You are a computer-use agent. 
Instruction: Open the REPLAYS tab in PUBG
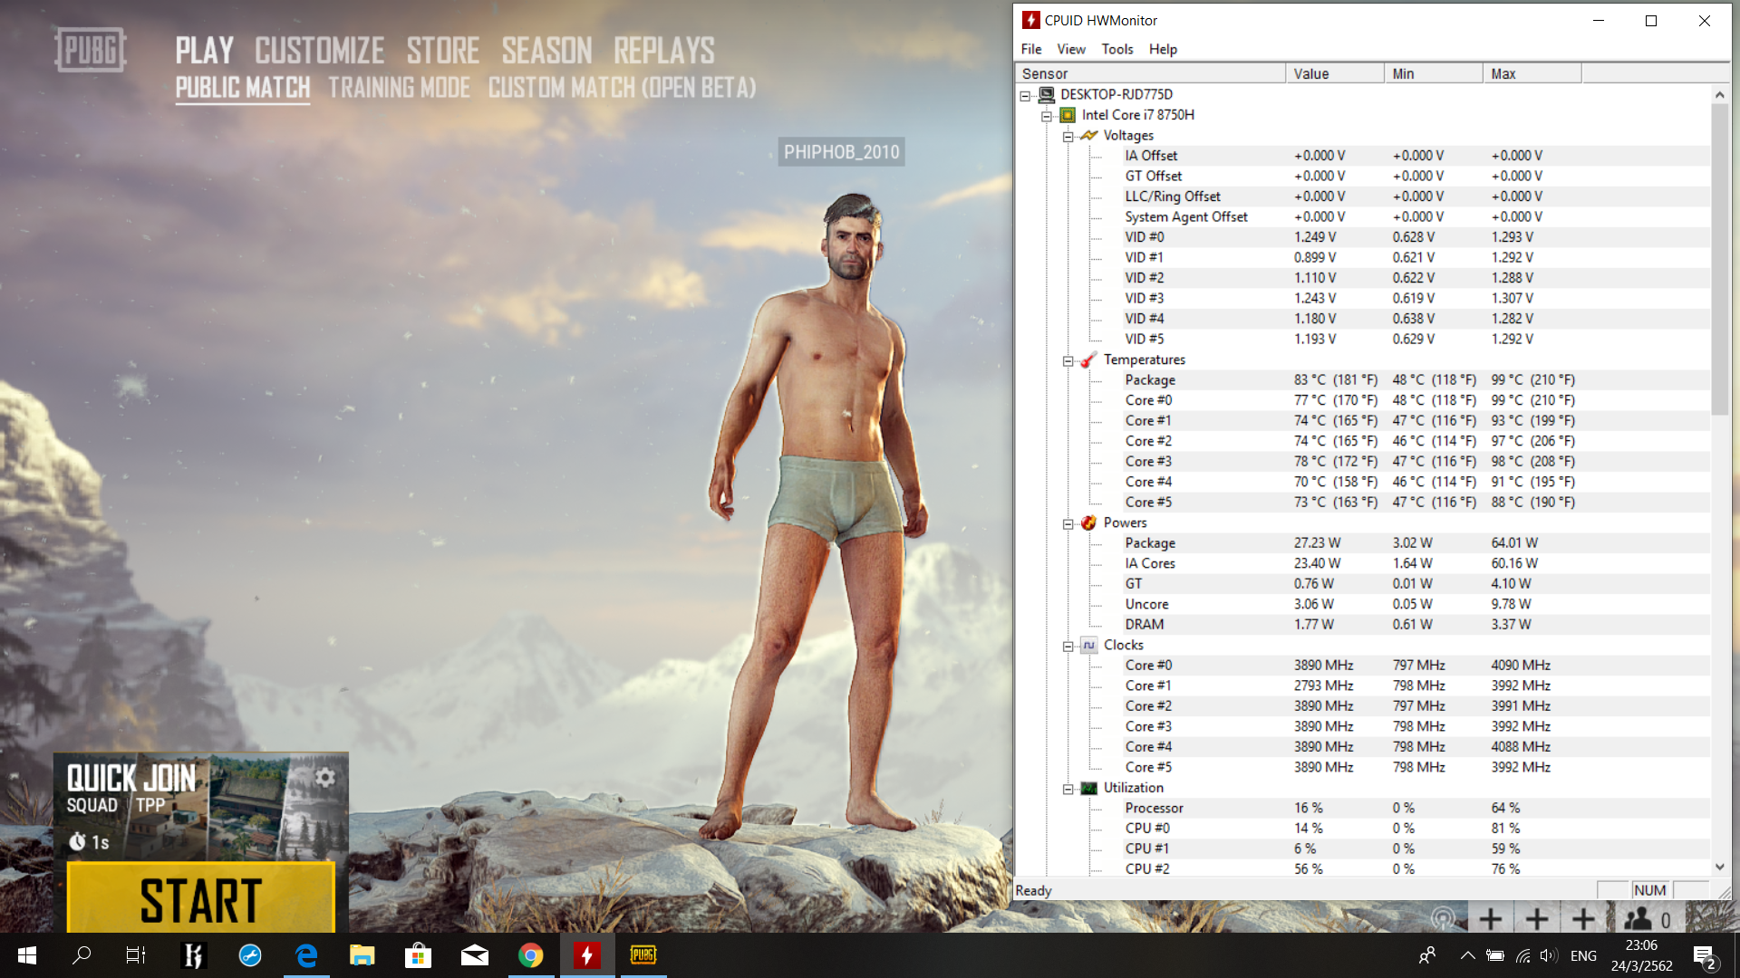pyautogui.click(x=664, y=51)
